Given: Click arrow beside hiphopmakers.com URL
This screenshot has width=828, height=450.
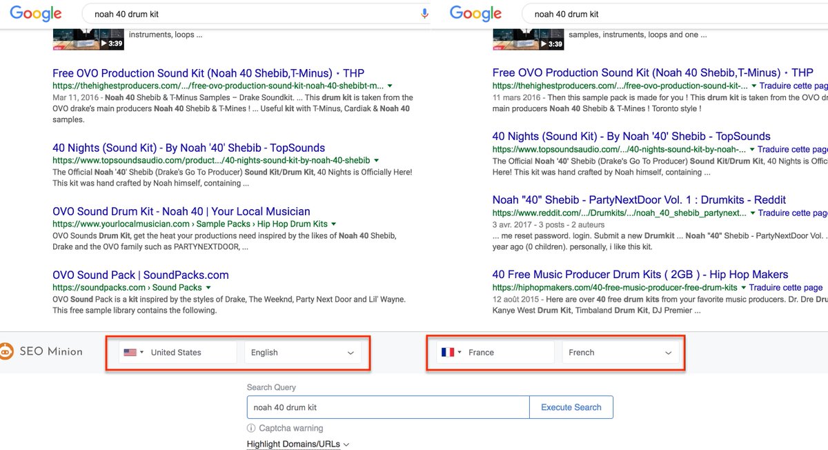Looking at the screenshot, I should coord(744,287).
